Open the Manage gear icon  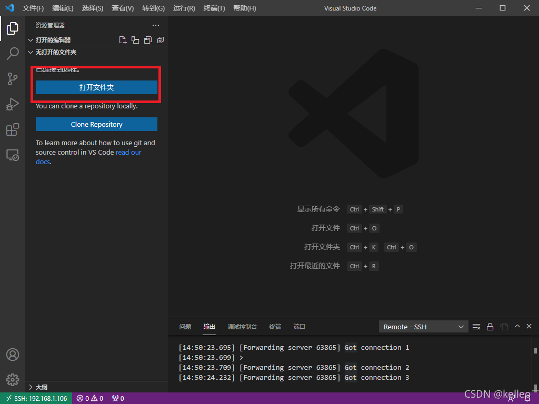[x=13, y=380]
